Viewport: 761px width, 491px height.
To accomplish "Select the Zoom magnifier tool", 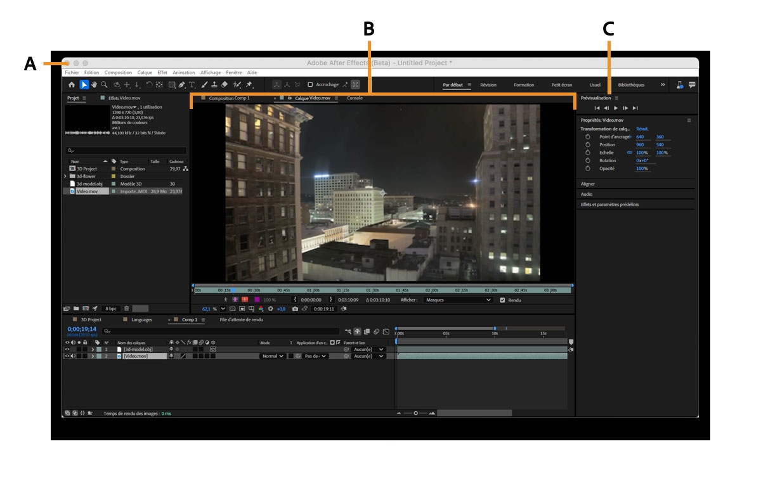I will (104, 84).
